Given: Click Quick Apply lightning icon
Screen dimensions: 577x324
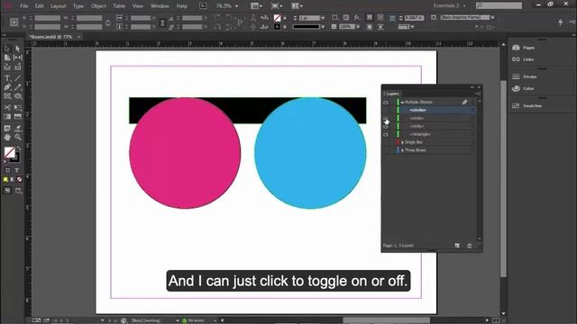Looking at the screenshot, I should [561, 22].
